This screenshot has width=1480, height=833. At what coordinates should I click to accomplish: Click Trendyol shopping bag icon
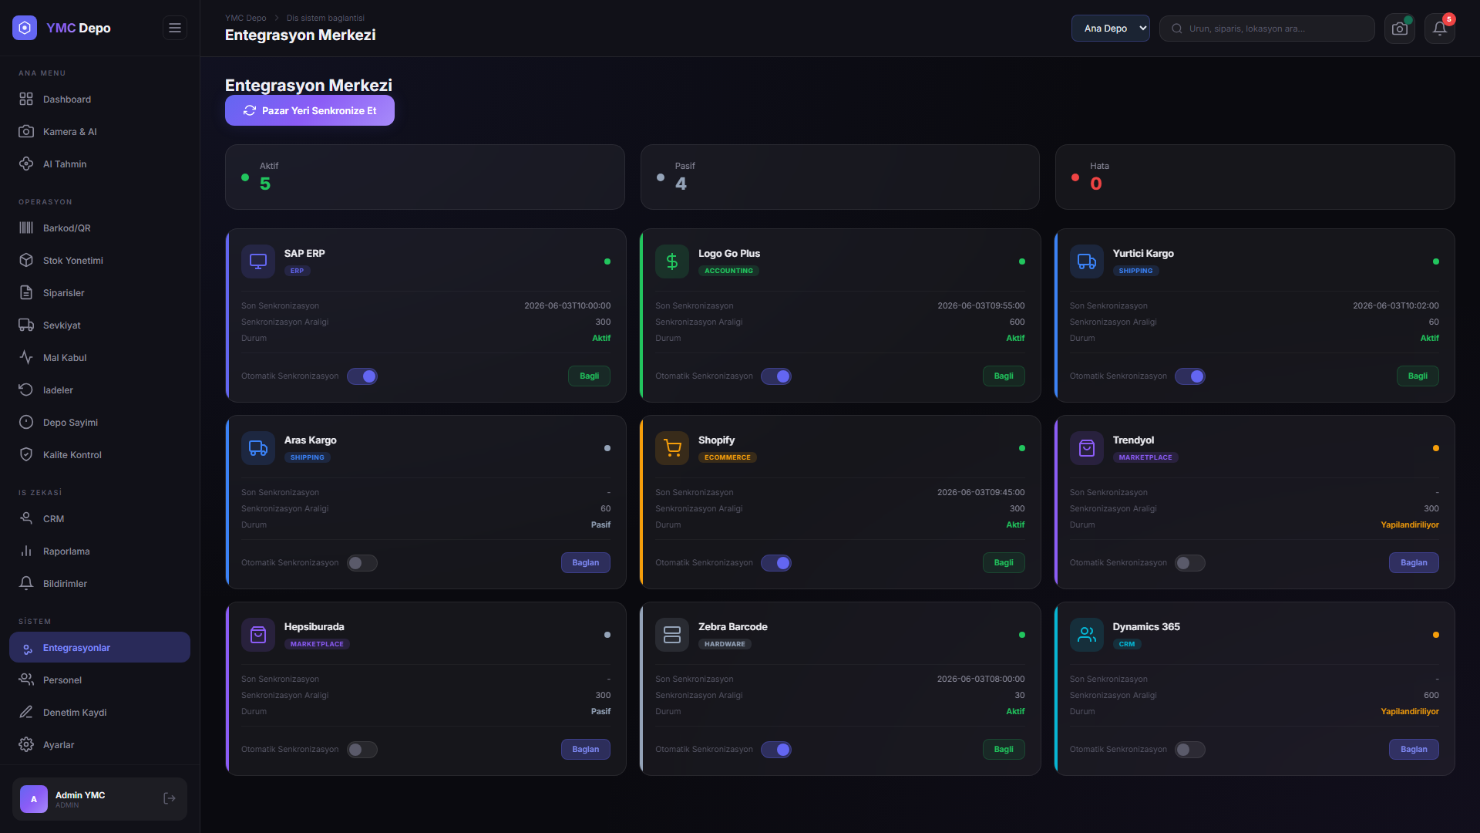[x=1087, y=448]
